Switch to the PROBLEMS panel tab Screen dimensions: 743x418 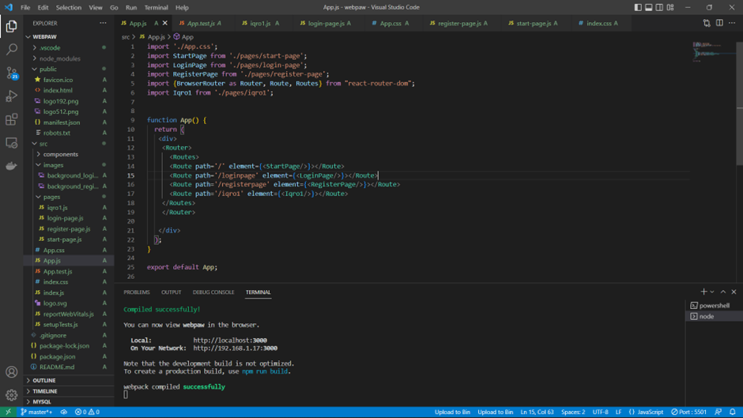point(137,292)
